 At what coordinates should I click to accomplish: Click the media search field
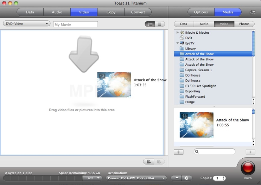pos(215,152)
